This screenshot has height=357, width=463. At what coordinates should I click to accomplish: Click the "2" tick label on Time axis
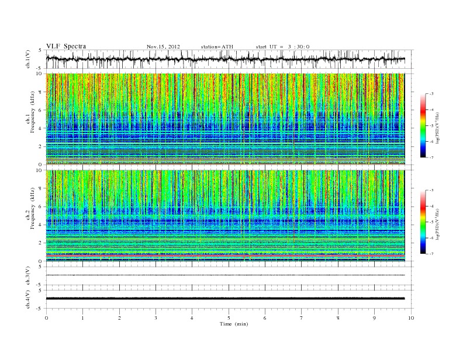tap(119, 318)
